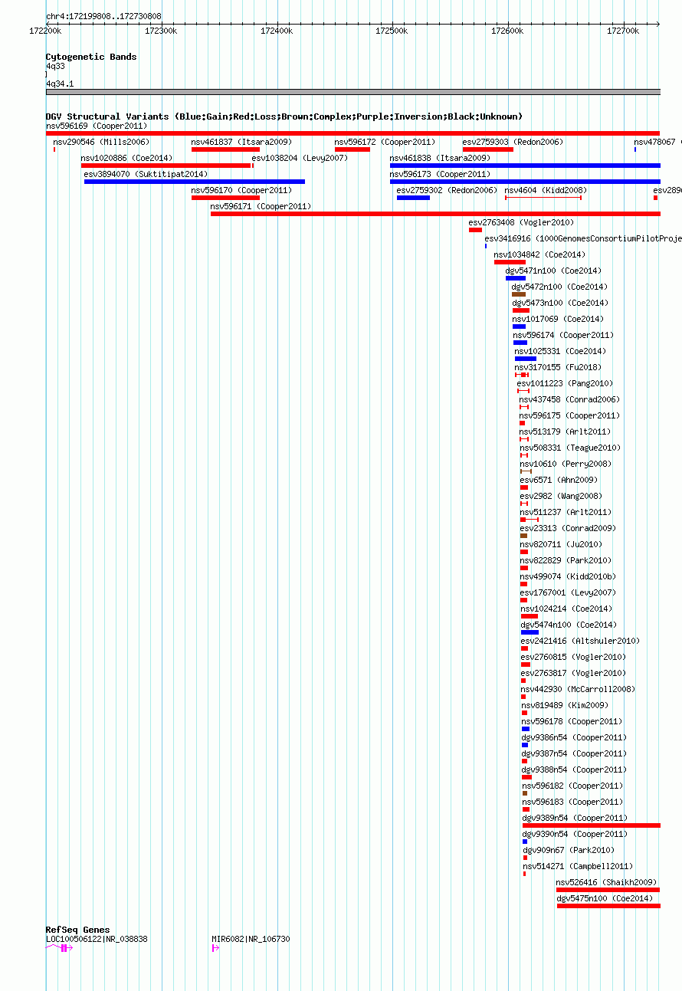Click the dgv5471n100 (Coe2014) label
682x991 pixels.
553,271
